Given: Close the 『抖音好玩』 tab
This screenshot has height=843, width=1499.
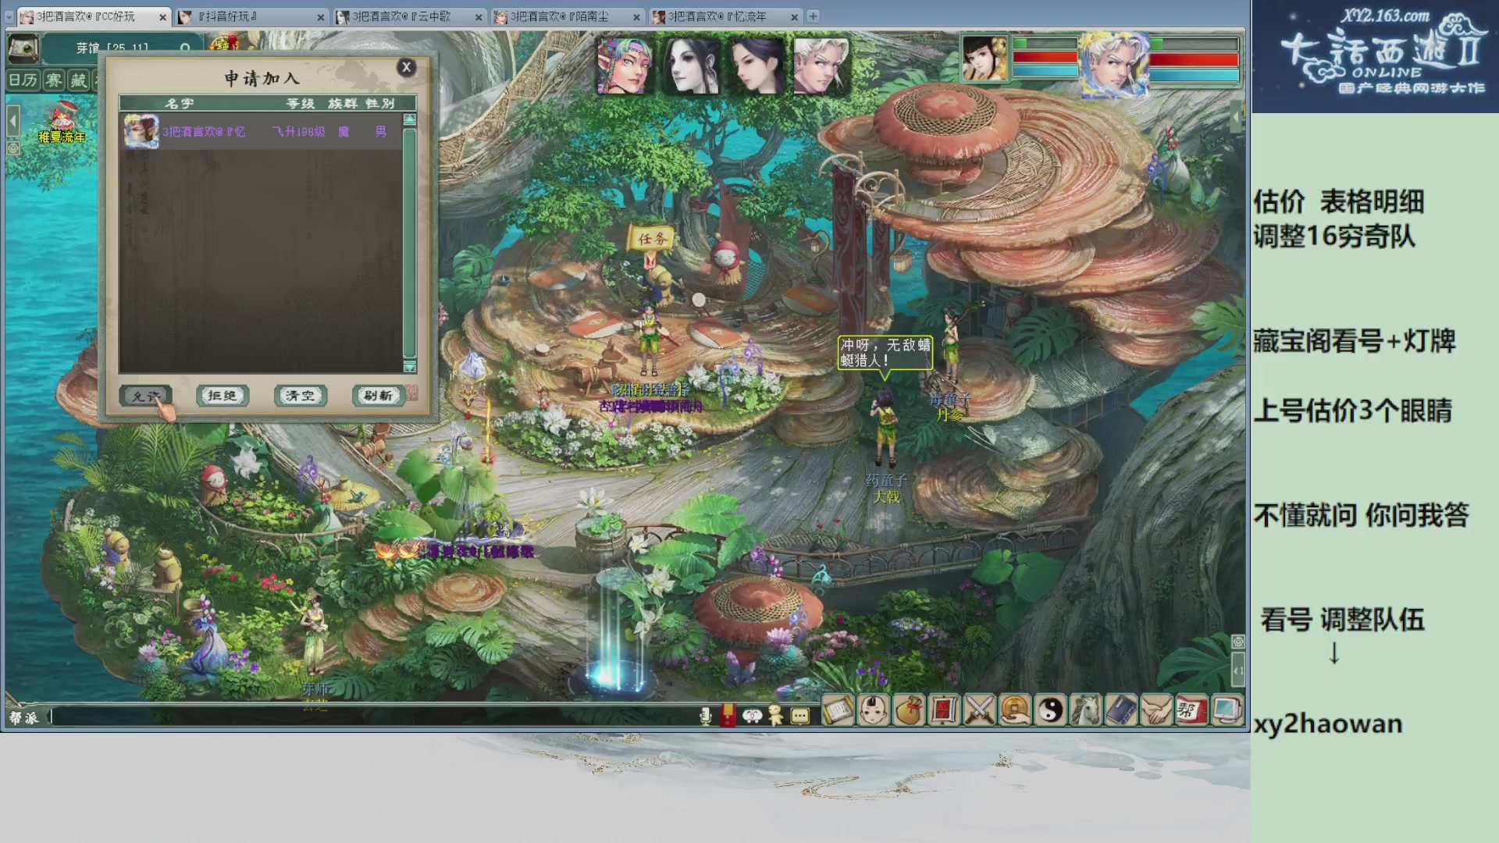Looking at the screenshot, I should pyautogui.click(x=321, y=16).
